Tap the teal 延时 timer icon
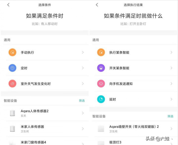This screenshot has height=145, width=178. click(x=101, y=99)
